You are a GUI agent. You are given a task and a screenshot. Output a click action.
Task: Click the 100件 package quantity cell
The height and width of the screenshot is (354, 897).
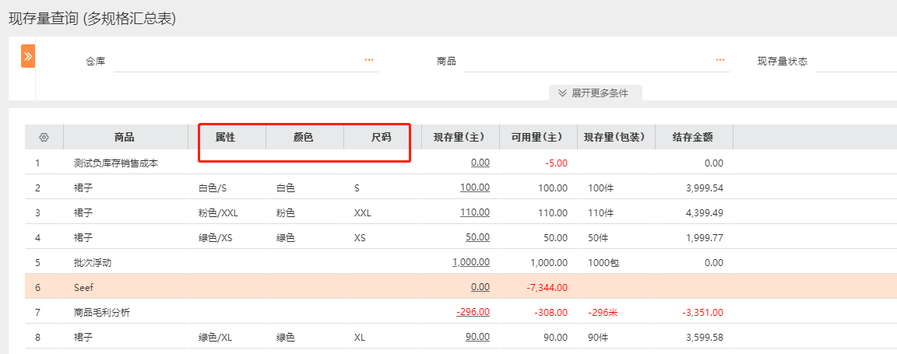click(616, 188)
